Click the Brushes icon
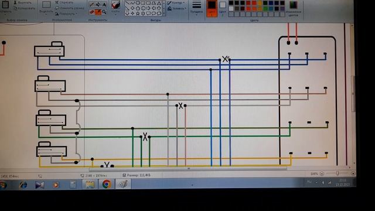 (x=115, y=5)
